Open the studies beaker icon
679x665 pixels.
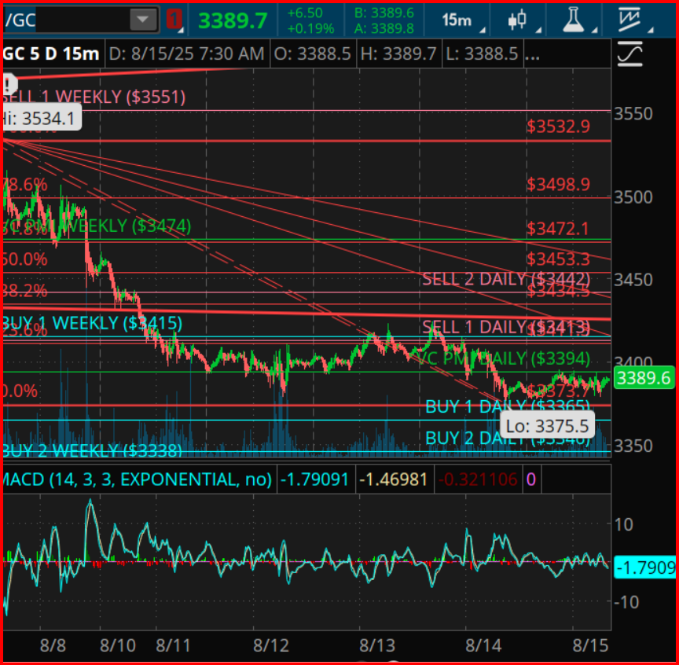[574, 20]
